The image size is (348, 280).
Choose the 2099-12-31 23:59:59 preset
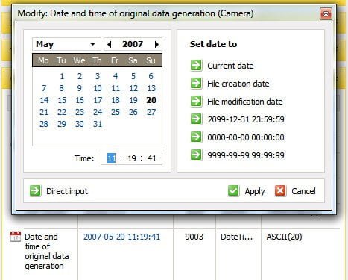pyautogui.click(x=246, y=119)
